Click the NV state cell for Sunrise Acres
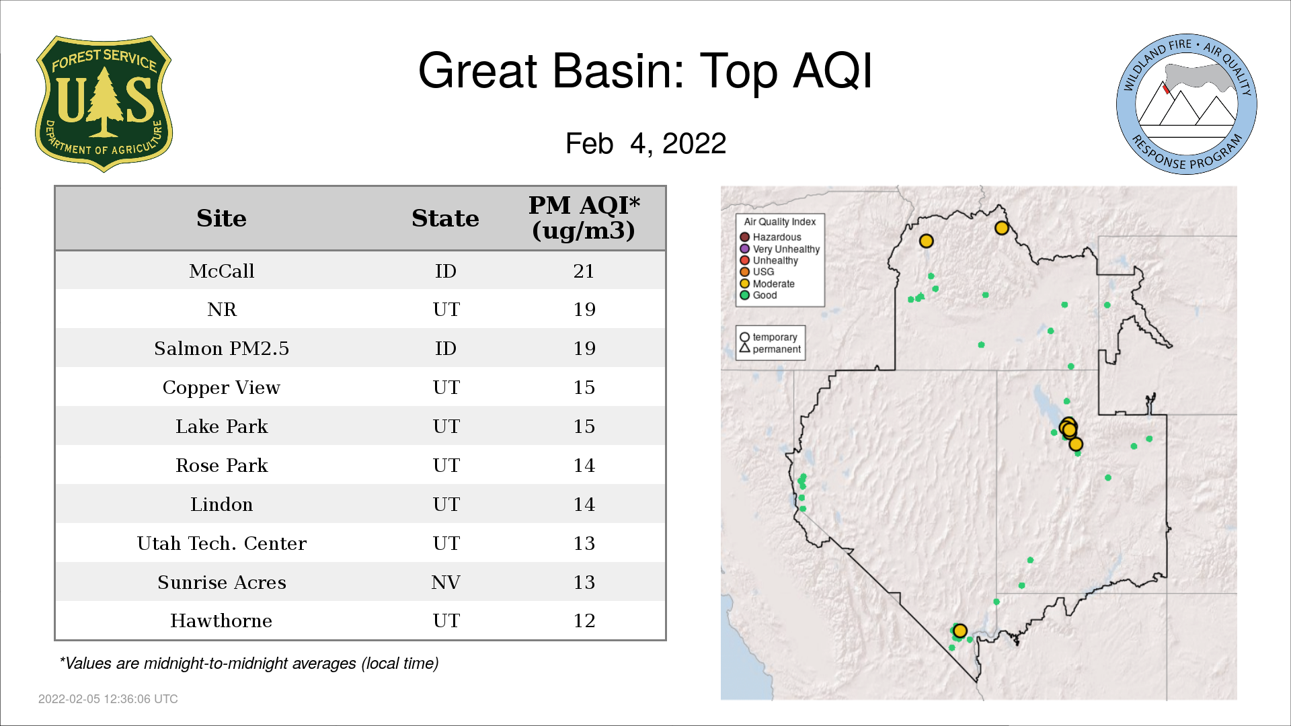1291x726 pixels. click(446, 582)
